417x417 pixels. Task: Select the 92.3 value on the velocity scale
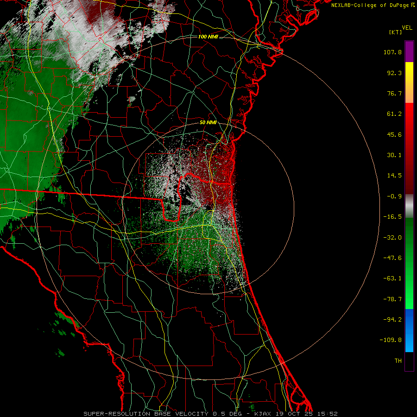[394, 73]
